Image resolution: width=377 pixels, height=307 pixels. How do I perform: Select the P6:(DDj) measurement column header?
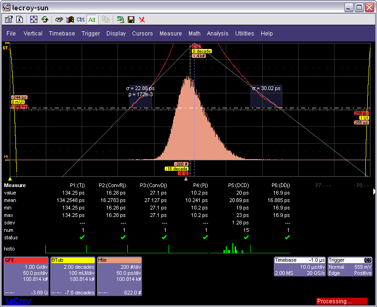[281, 185]
